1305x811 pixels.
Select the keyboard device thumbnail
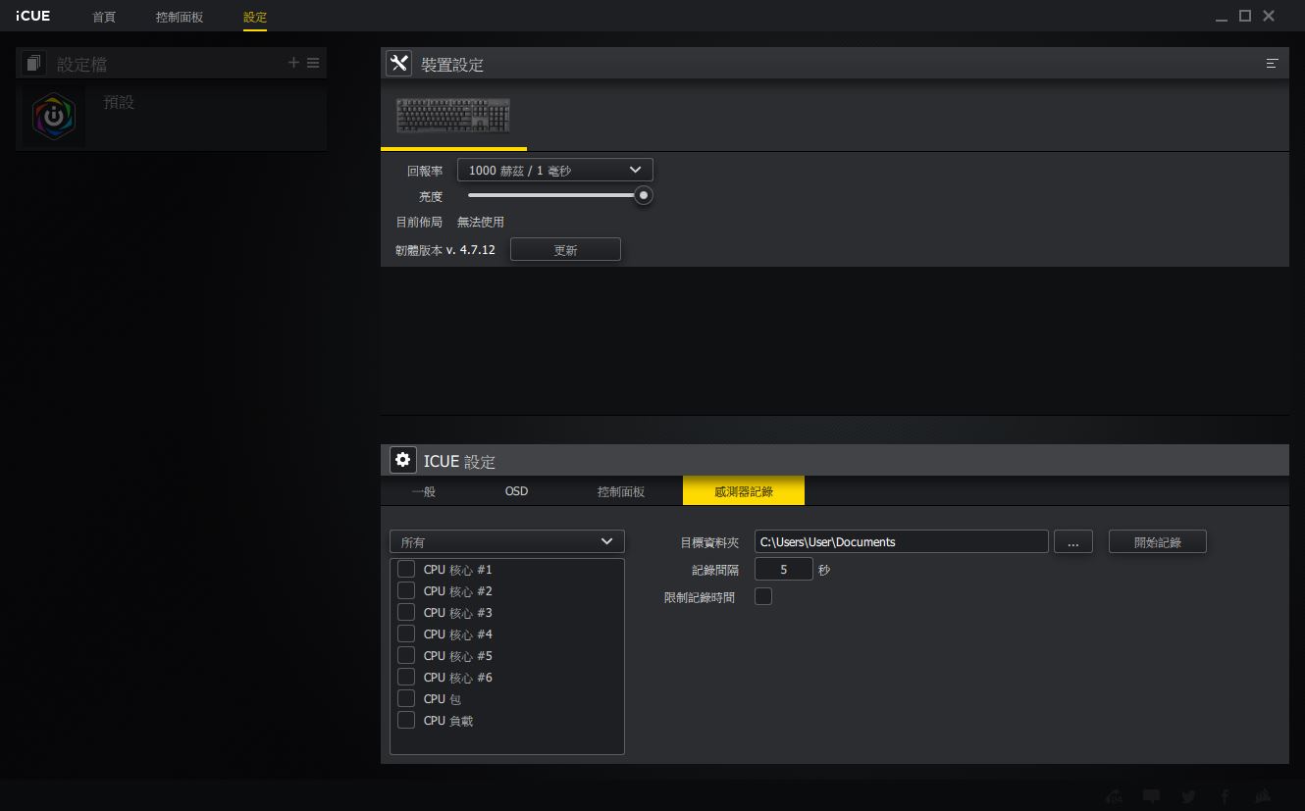pyautogui.click(x=453, y=115)
